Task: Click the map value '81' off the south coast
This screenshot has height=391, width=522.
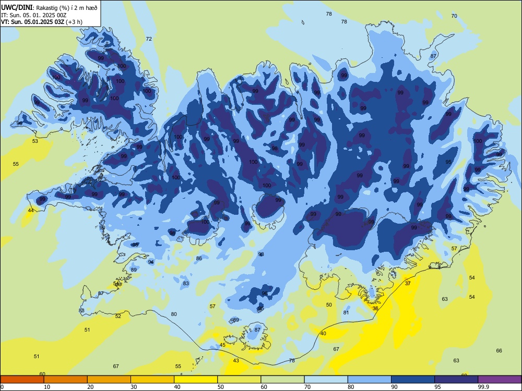Action: coord(346,312)
